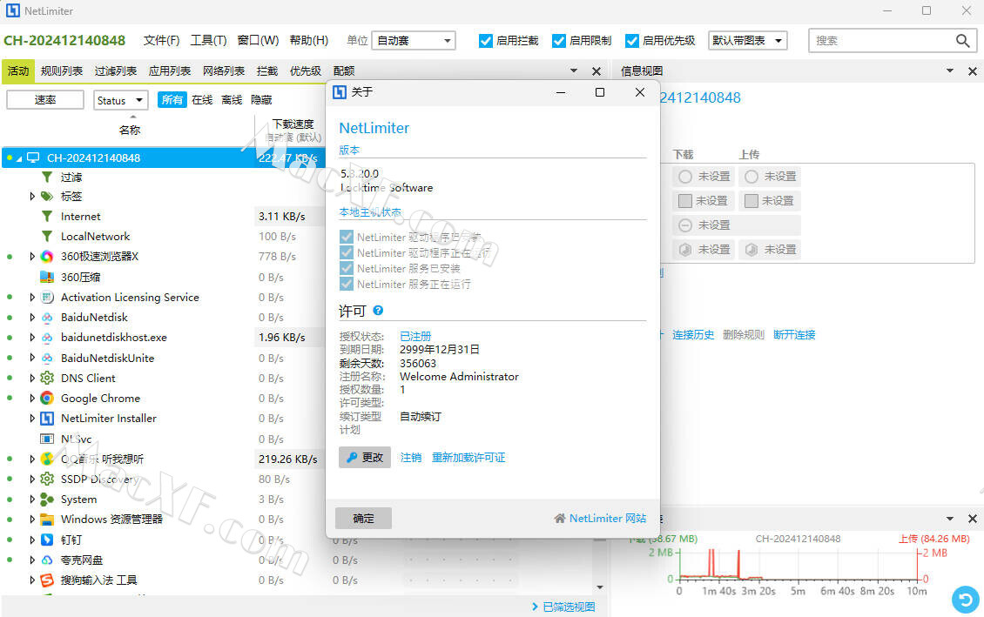
Task: Toggle the 启用优先级 checkbox
Action: tap(632, 41)
